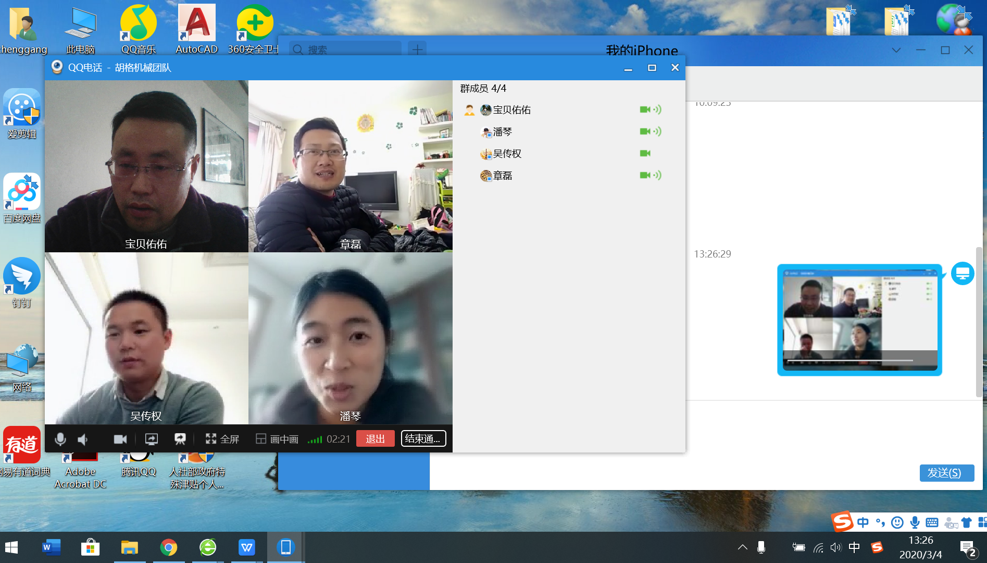The height and width of the screenshot is (563, 987).
Task: Turn off the camera in the call toolbar
Action: (120, 439)
